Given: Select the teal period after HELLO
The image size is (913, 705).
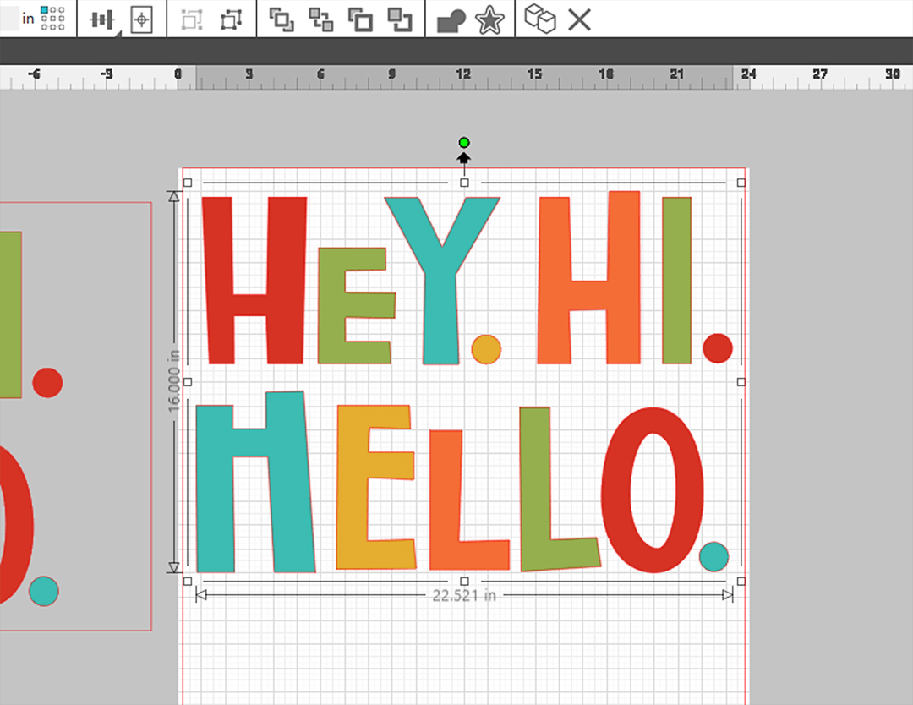Looking at the screenshot, I should pos(713,556).
